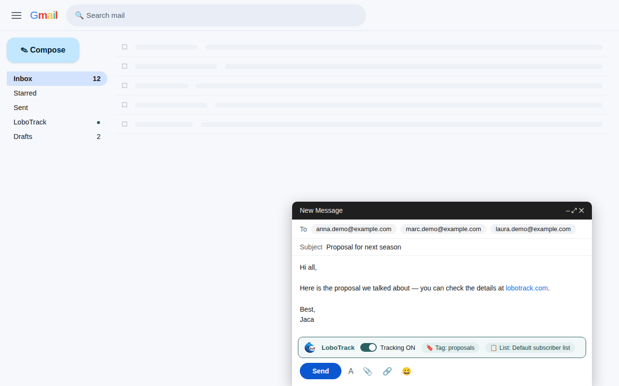Send the email
Image resolution: width=619 pixels, height=386 pixels.
[321, 371]
